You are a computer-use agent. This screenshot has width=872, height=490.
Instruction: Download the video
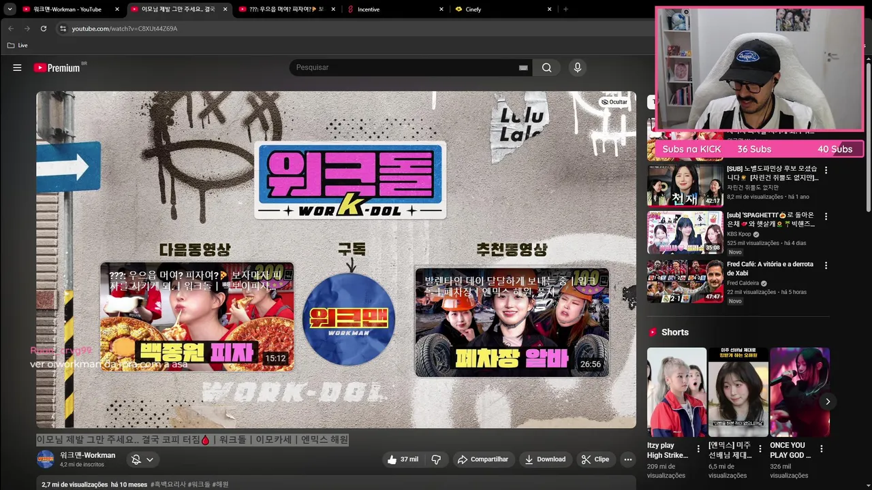tap(545, 459)
